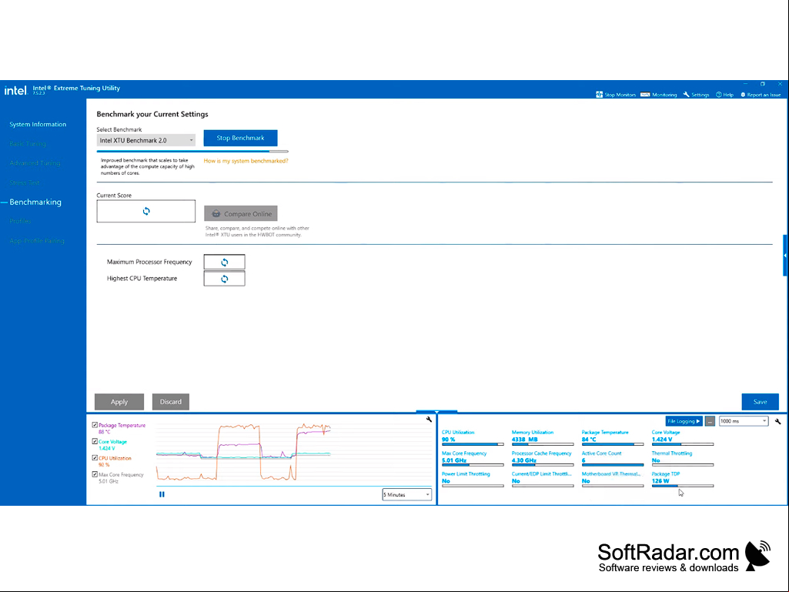Click the '4338 MB' memory value
Viewport: 789px width, 592px height.
524,440
